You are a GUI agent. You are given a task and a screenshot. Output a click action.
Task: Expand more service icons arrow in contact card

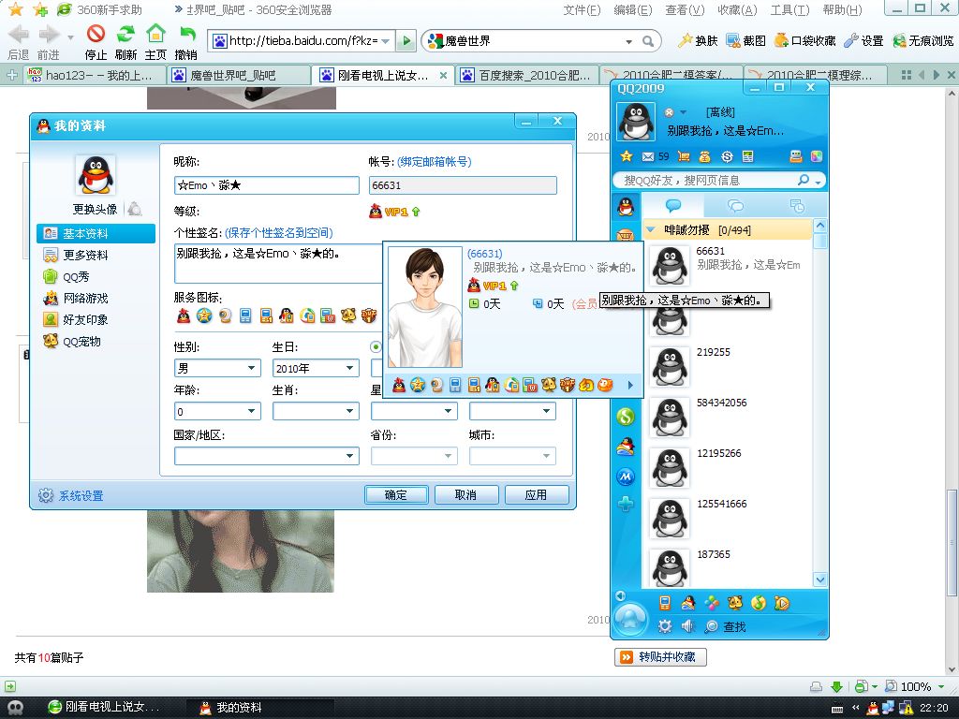pos(630,385)
